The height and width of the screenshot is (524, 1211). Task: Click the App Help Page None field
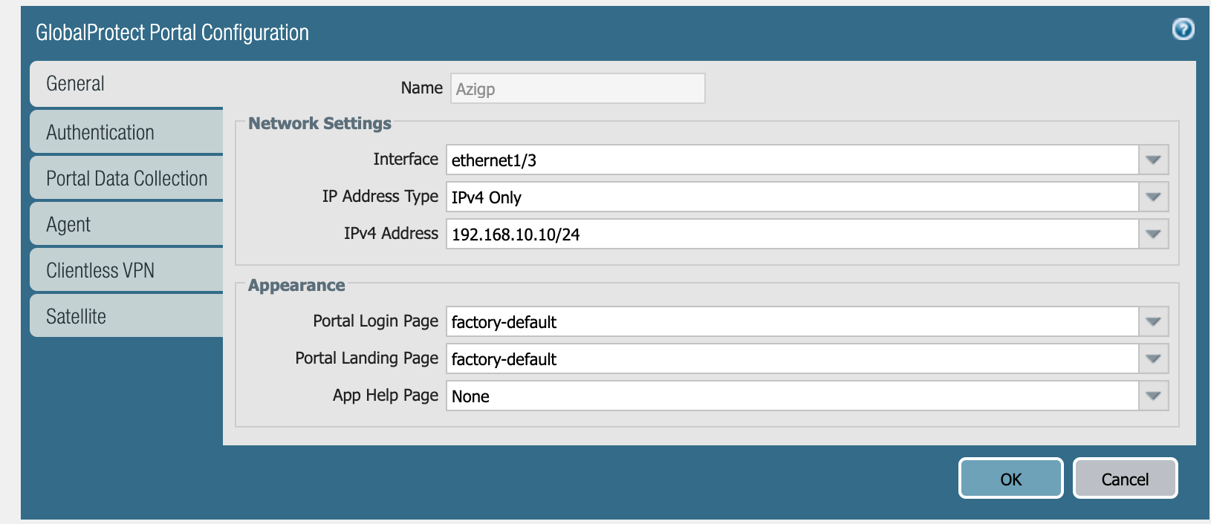click(792, 396)
